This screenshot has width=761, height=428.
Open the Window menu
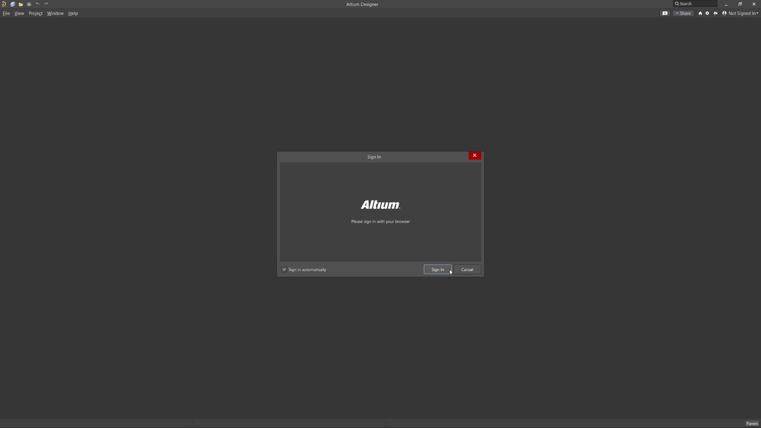(55, 13)
